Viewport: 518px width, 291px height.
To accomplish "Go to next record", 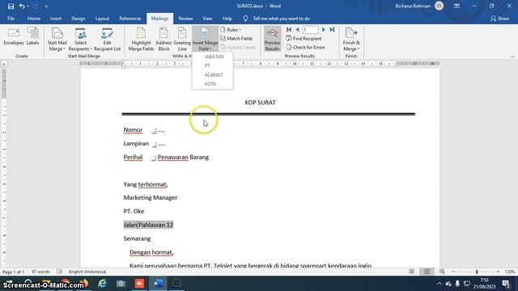I will point(324,30).
